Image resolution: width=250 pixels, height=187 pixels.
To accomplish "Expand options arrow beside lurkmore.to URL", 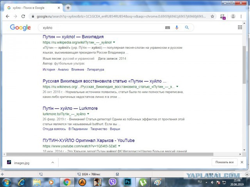I will click(x=88, y=114).
